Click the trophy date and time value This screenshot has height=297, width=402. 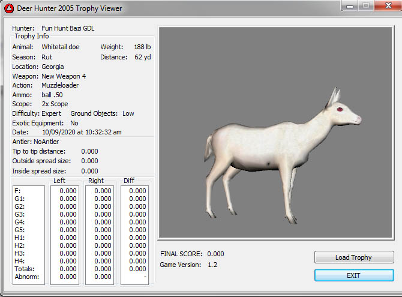(x=82, y=132)
